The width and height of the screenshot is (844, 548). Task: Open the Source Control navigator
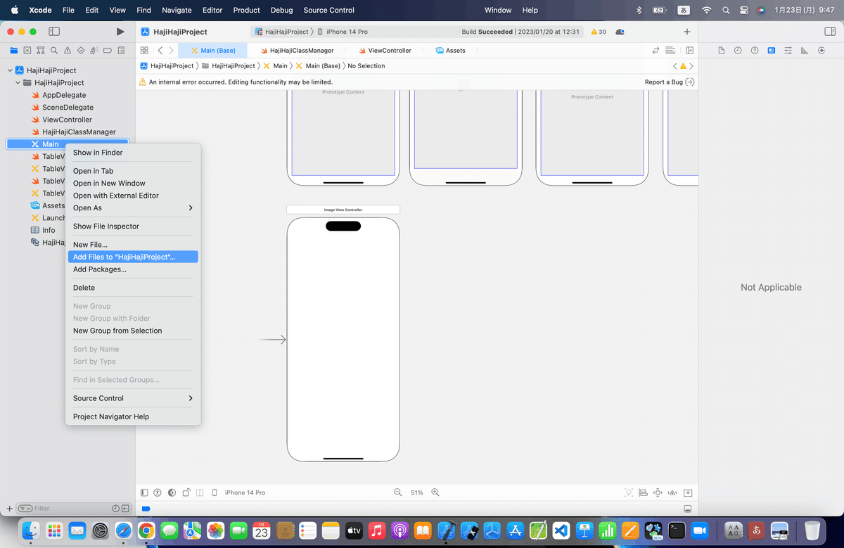[x=27, y=51]
